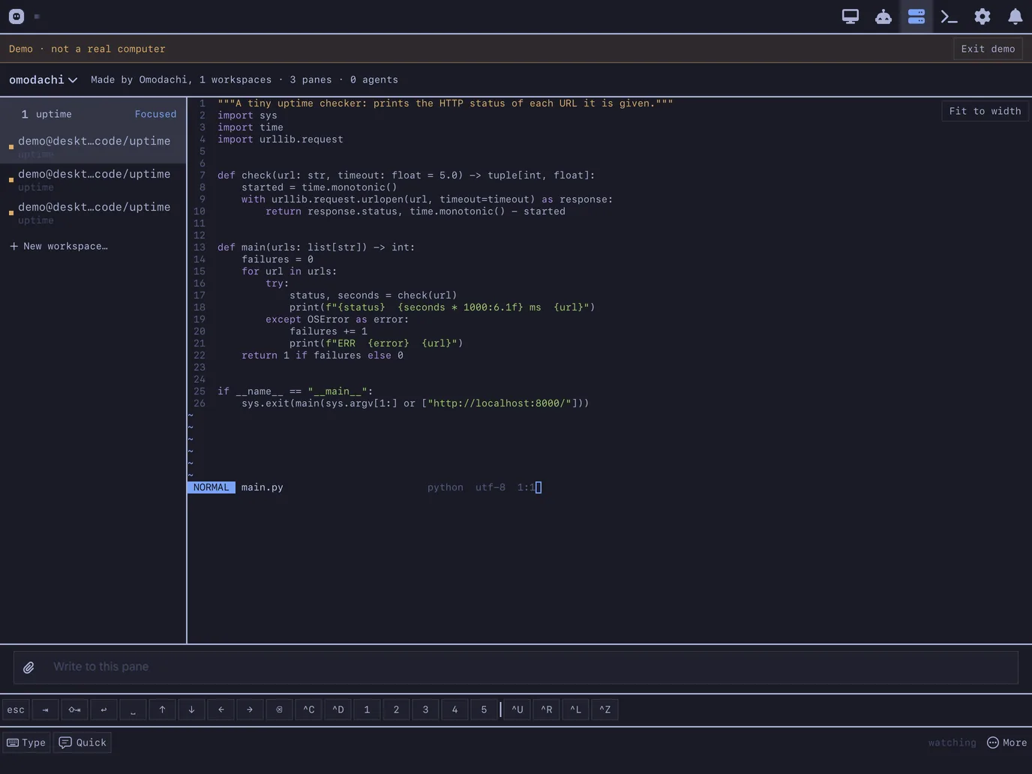Screen dimensions: 1032x774
Task: Switch to Quick input mode
Action: (82, 742)
